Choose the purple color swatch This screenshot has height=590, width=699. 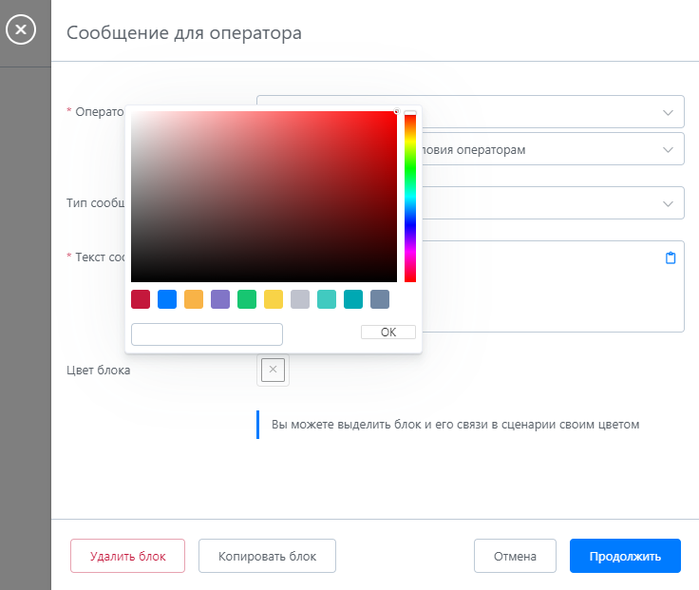(x=220, y=299)
